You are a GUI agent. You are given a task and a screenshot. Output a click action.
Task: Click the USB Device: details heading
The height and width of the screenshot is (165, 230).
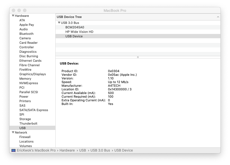(69, 63)
